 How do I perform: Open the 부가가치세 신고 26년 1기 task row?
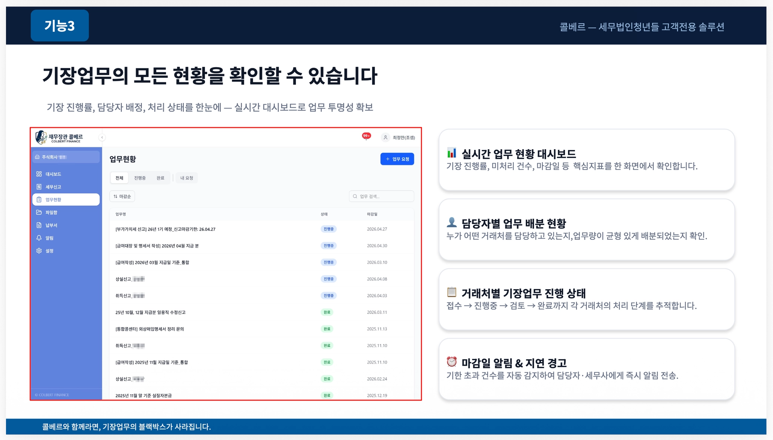click(165, 229)
